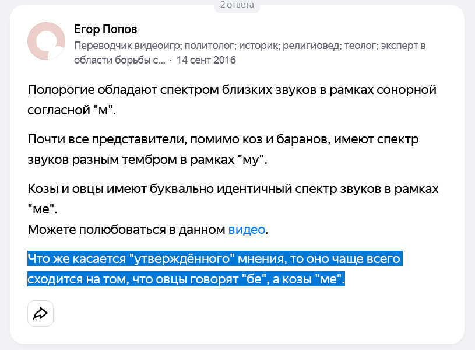Follow the blue видео hyperlink

(x=247, y=230)
